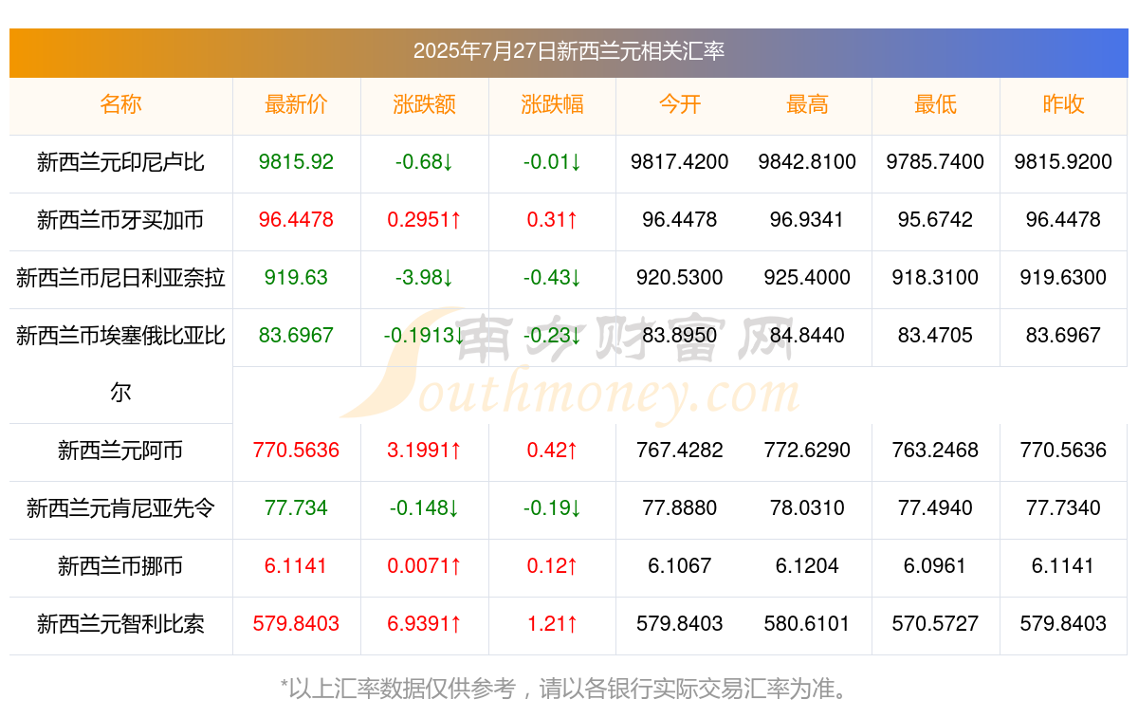The height and width of the screenshot is (718, 1138).
Task: Click high value 9842.8100
Action: point(807,162)
